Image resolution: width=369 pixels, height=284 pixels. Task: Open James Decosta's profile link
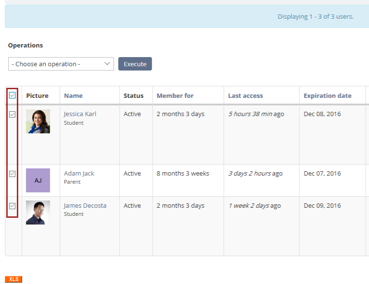coord(85,205)
